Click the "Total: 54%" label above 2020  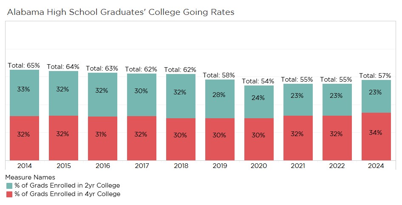click(x=258, y=81)
